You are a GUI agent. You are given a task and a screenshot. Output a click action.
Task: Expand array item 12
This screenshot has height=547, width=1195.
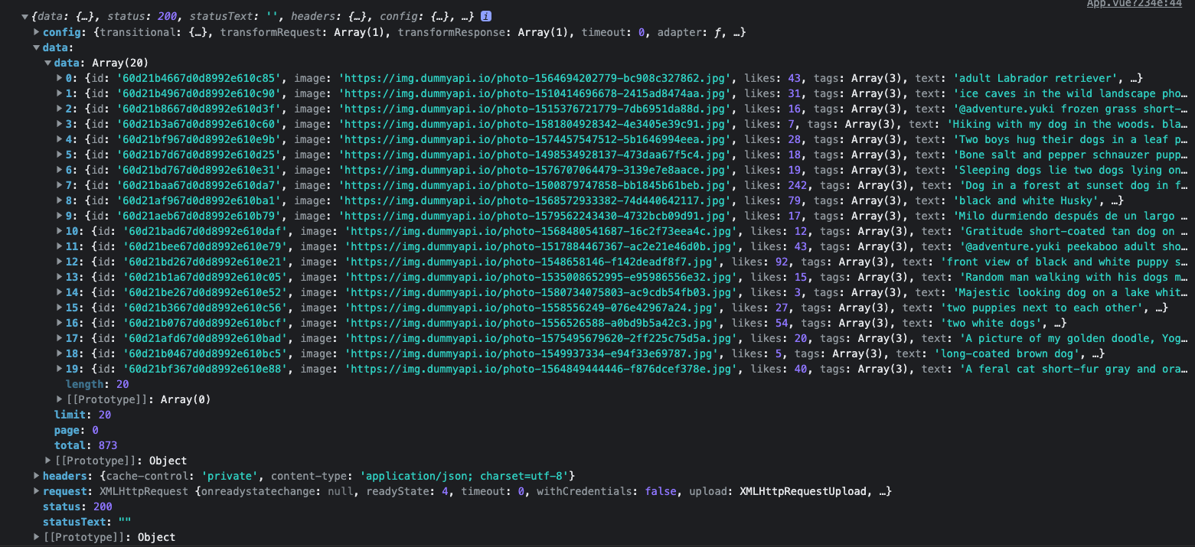[x=60, y=262]
